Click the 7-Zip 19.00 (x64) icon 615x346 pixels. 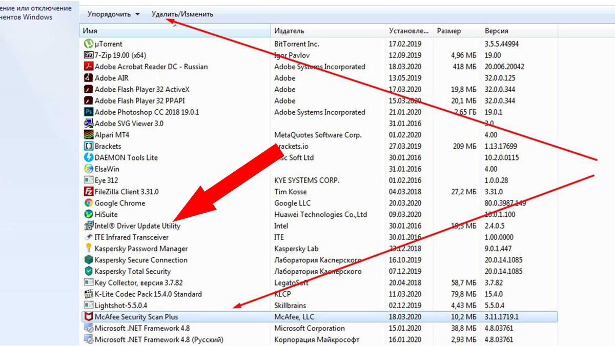[x=88, y=55]
